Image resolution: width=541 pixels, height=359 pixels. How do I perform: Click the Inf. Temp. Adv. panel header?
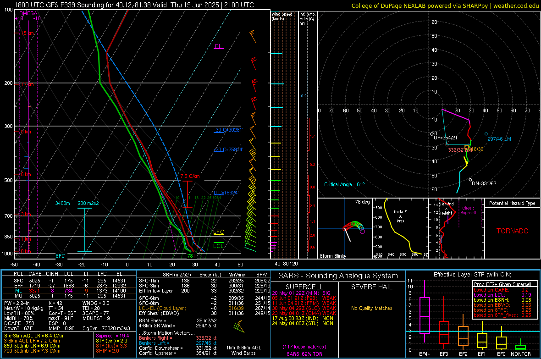(x=308, y=19)
